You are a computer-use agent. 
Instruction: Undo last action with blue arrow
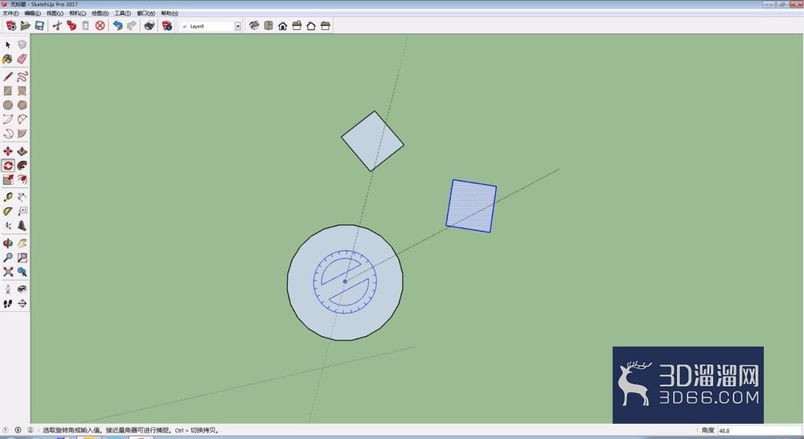click(118, 26)
